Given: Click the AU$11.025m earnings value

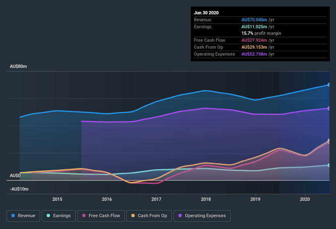Looking at the screenshot, I should [x=254, y=27].
